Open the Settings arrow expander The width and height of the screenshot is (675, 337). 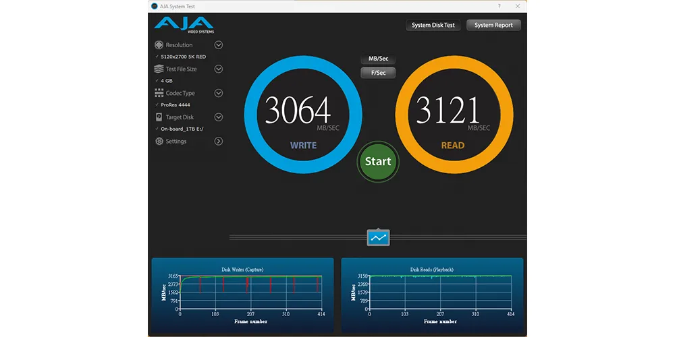coord(219,142)
